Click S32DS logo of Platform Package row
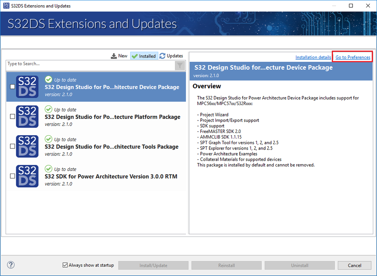Viewport: 377px width, 276px height. click(x=27, y=116)
